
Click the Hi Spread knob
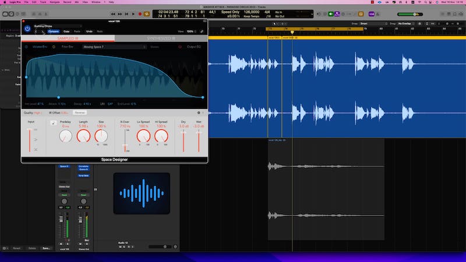[161, 136]
